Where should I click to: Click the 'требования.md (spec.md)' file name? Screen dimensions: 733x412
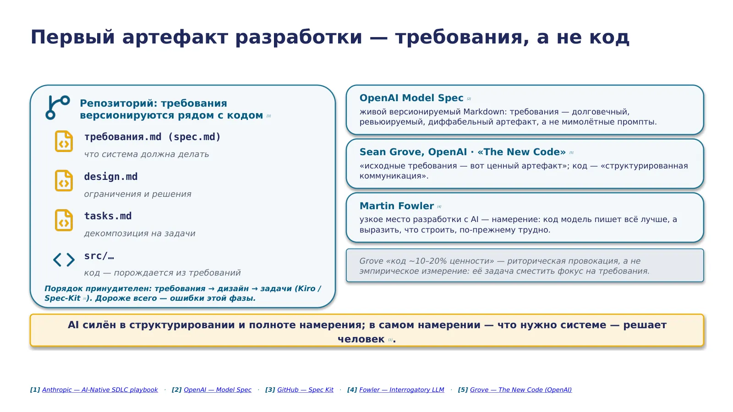pyautogui.click(x=153, y=137)
